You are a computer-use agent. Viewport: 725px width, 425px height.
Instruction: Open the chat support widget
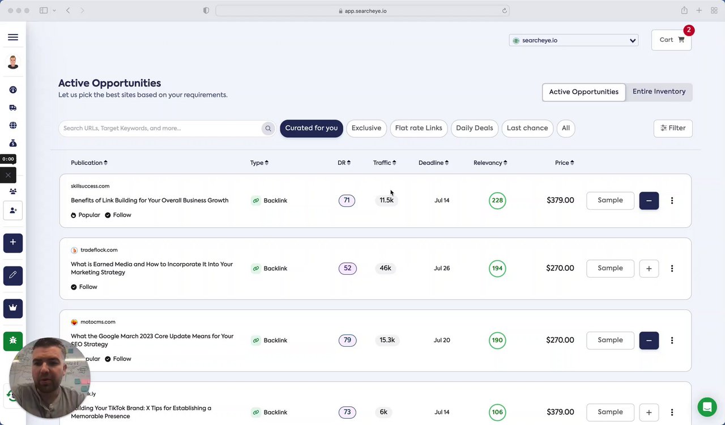click(x=706, y=407)
